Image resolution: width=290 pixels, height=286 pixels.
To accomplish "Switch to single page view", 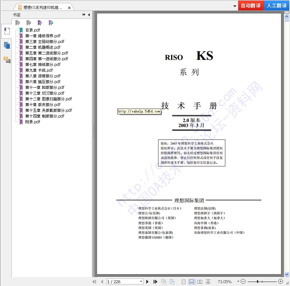I will [x=183, y=282].
